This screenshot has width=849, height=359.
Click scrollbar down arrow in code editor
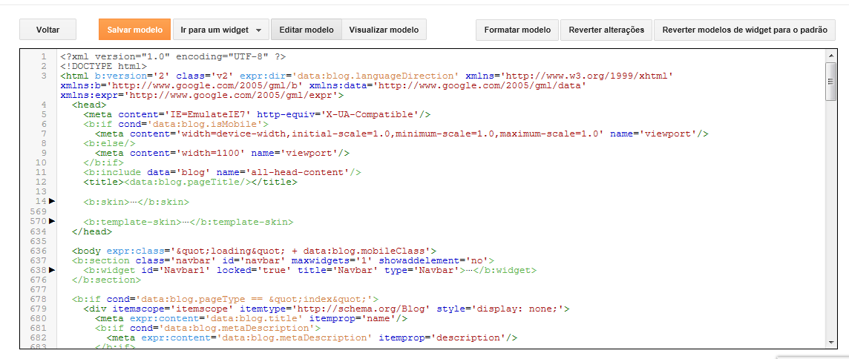click(x=830, y=342)
